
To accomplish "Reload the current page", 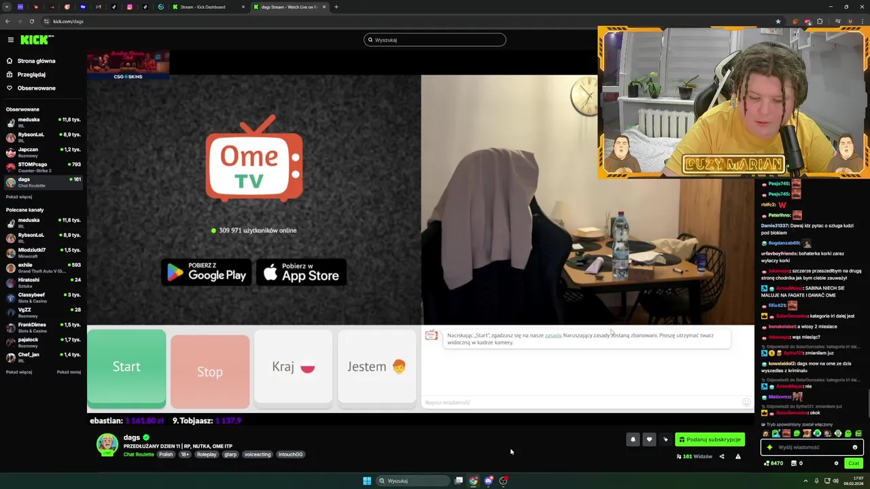I will [31, 21].
